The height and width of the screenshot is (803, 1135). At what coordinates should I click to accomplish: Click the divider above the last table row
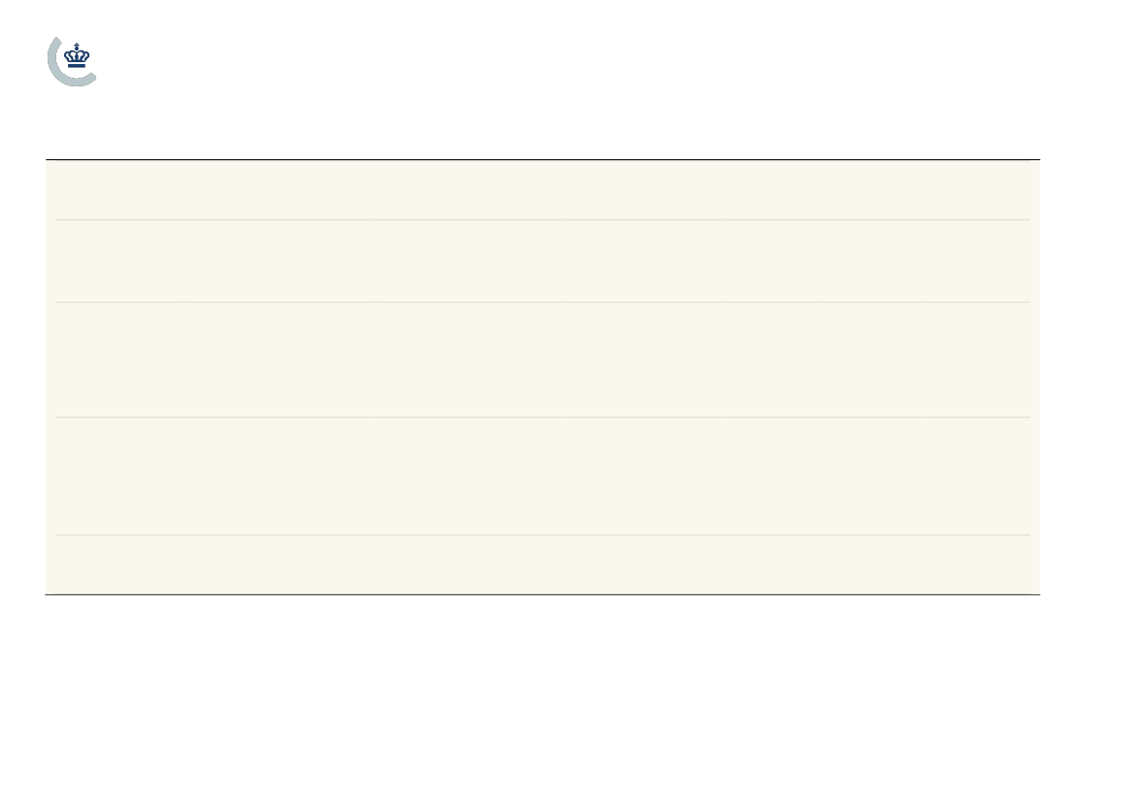click(542, 535)
